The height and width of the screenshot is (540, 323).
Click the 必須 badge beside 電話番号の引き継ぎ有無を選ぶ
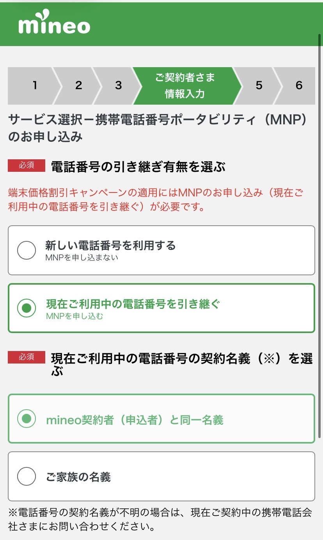coord(27,166)
